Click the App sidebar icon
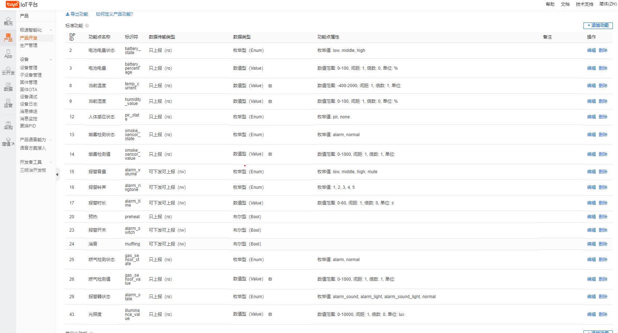 (8, 54)
